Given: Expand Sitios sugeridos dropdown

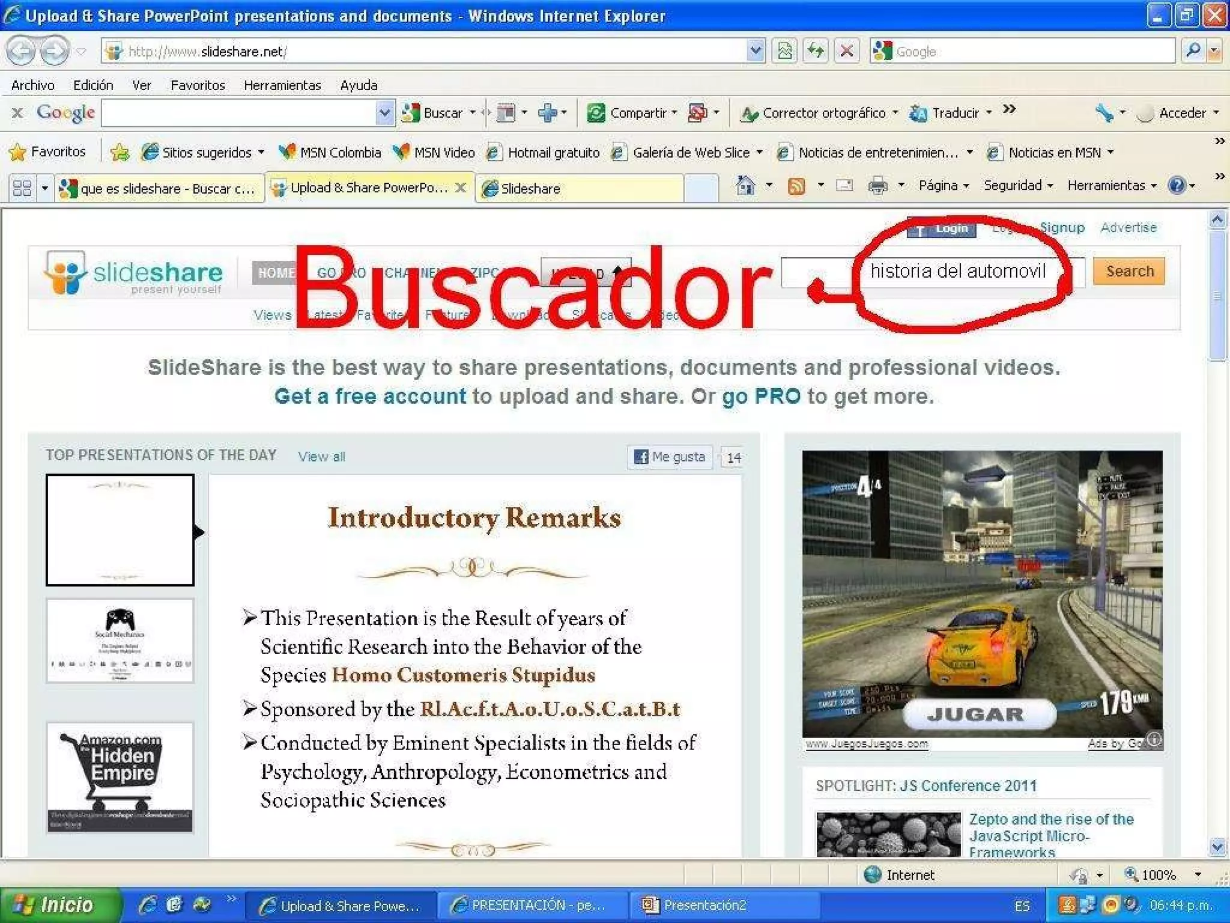Looking at the screenshot, I should coord(261,153).
